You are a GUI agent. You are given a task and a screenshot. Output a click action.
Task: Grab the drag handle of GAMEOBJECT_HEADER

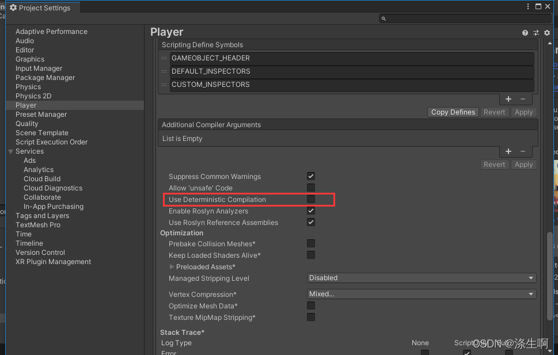[164, 58]
